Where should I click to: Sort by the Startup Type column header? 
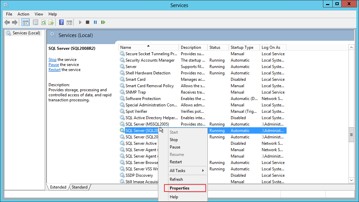(244, 47)
